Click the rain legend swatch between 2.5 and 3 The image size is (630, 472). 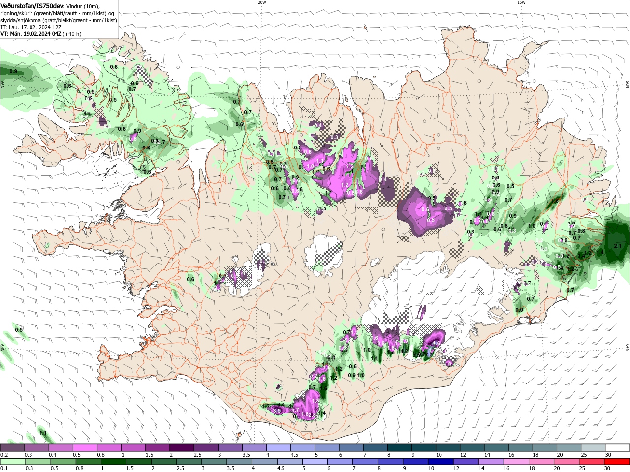point(189,462)
